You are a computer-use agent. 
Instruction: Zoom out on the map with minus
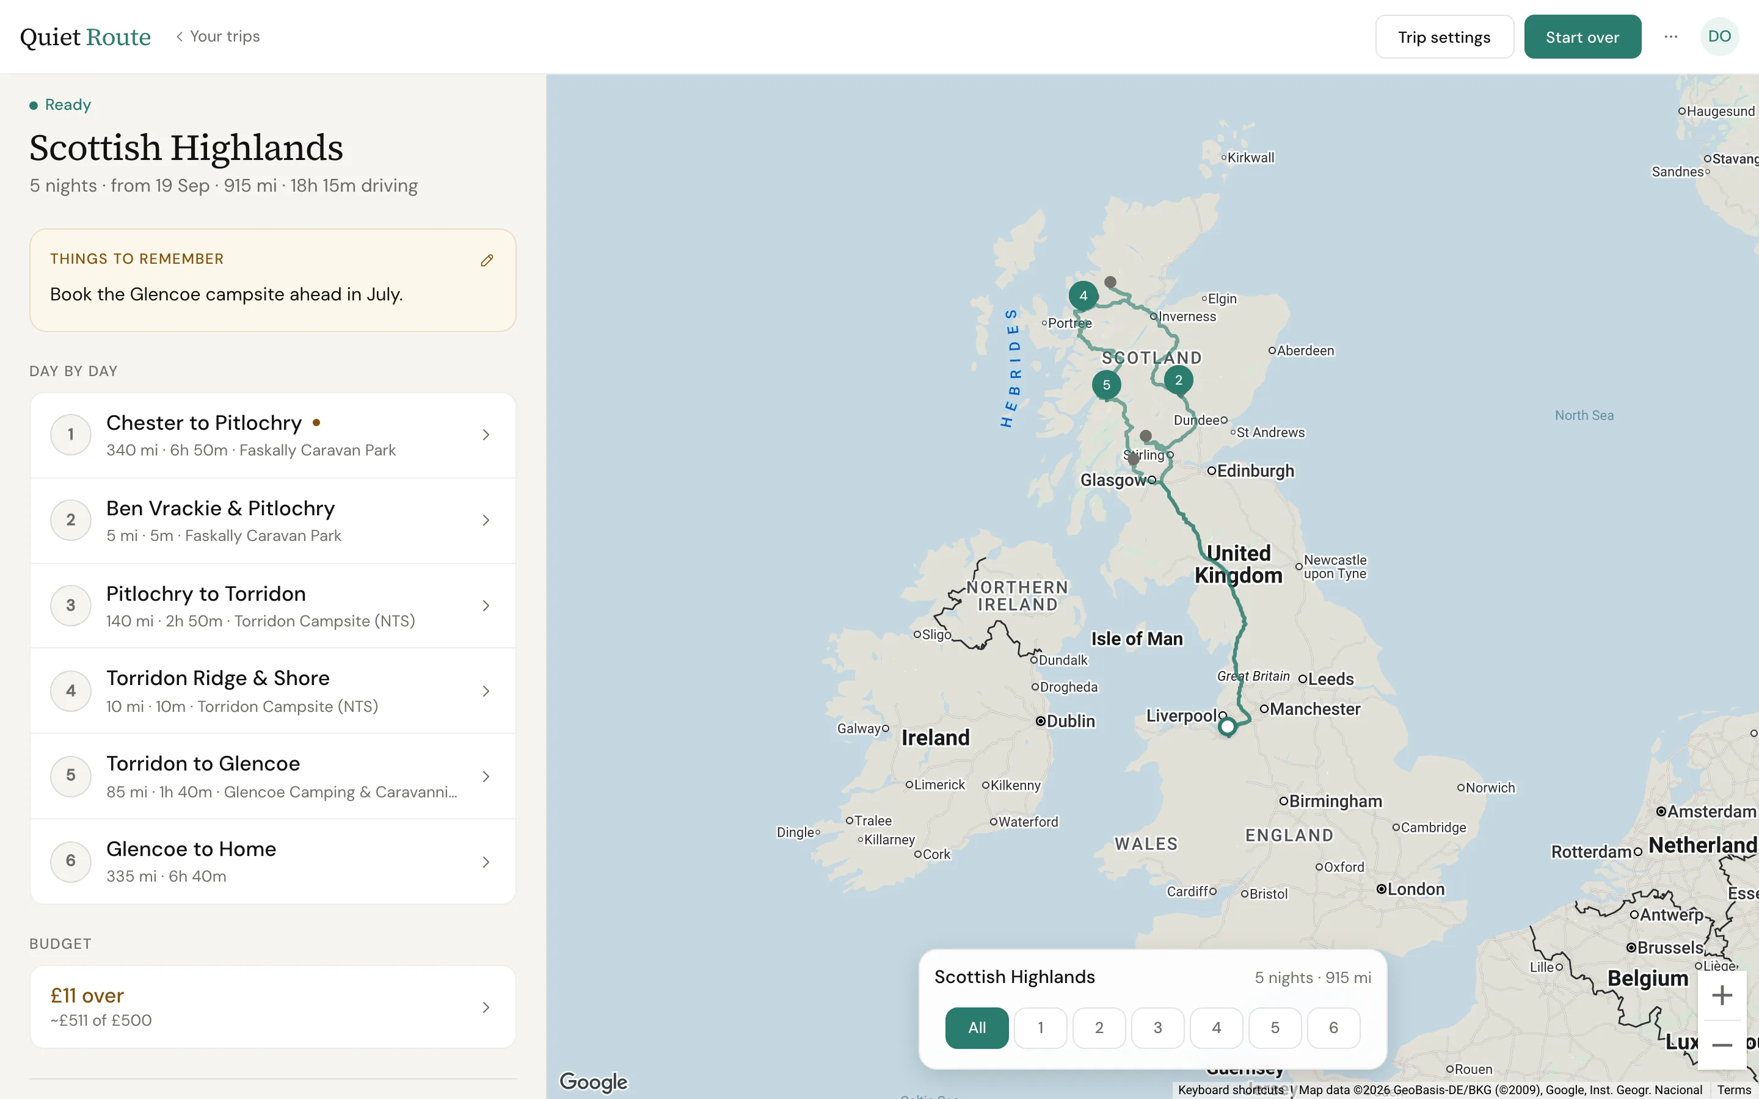click(x=1722, y=1045)
